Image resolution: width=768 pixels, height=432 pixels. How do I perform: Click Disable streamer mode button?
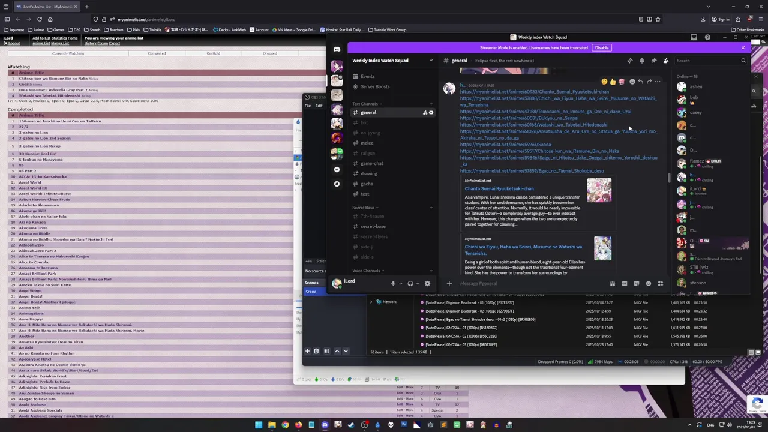tap(601, 48)
